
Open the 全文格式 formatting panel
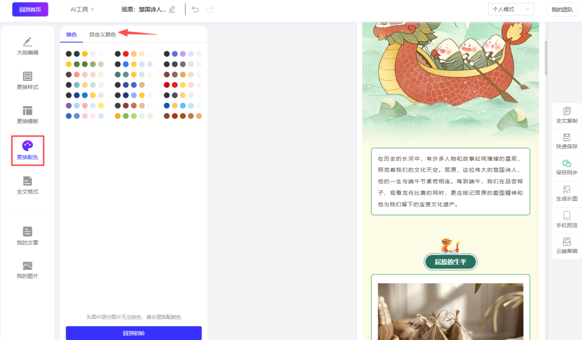tap(27, 185)
